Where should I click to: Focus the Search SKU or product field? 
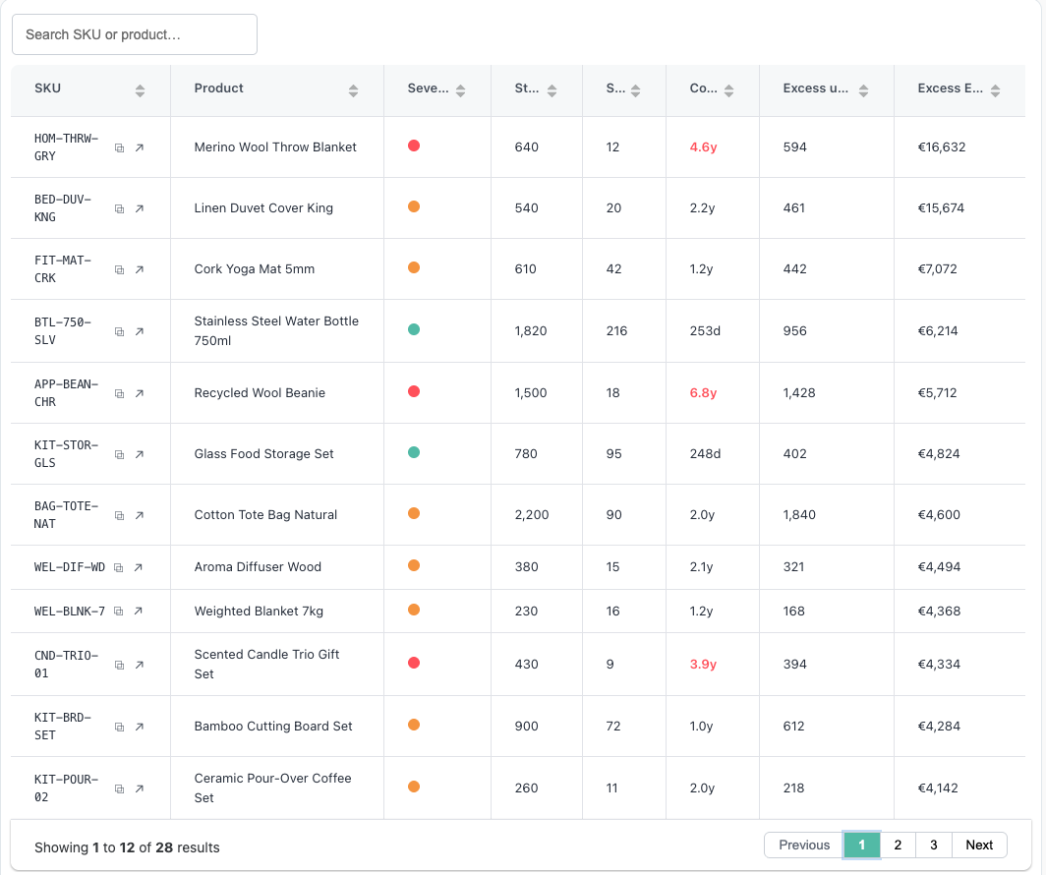135,34
